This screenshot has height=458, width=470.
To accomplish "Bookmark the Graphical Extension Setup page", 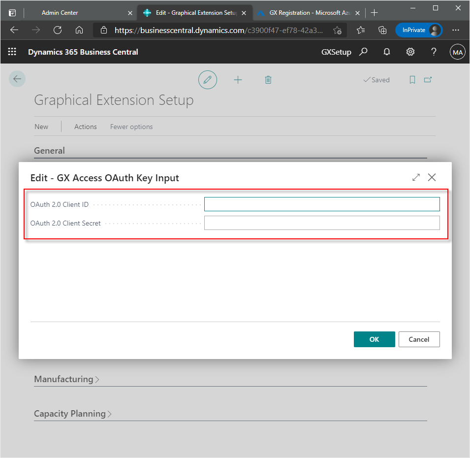I will pos(412,79).
